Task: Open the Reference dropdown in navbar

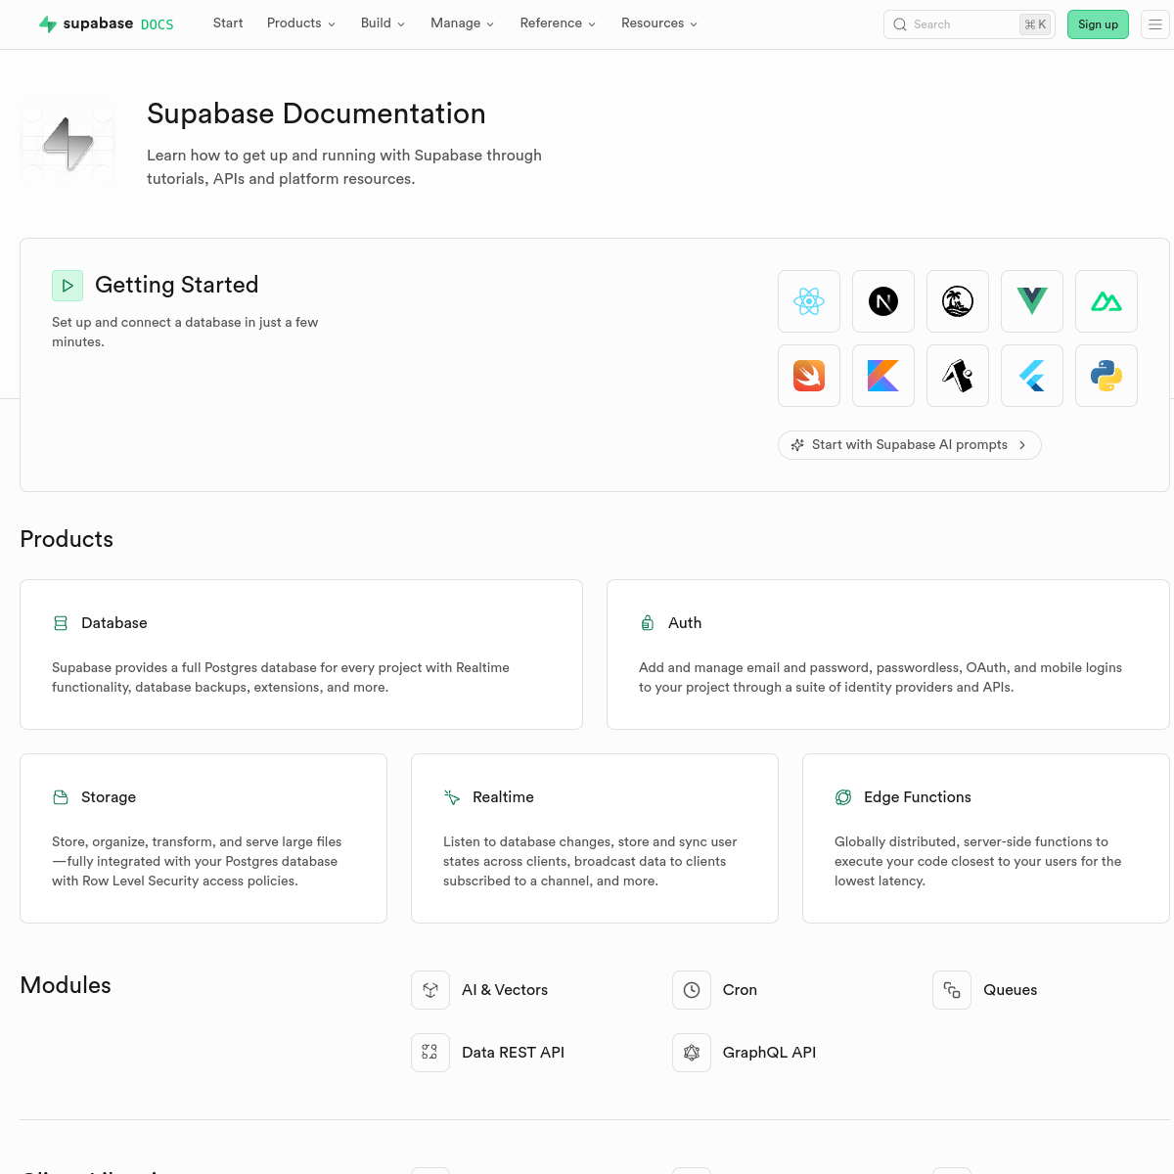Action: 558,23
